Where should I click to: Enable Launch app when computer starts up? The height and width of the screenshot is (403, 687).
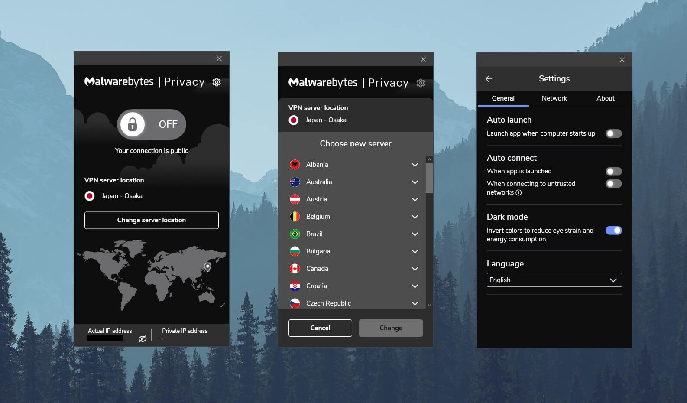(613, 133)
